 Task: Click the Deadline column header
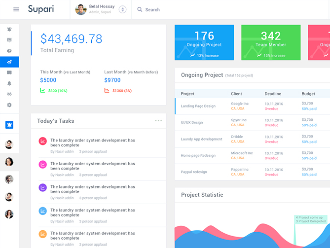(x=273, y=94)
